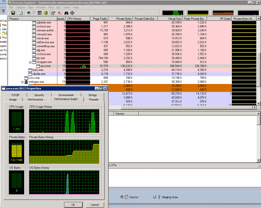Click the vmount2.exe process icon
The height and width of the screenshot is (208, 261).
coord(34,34)
